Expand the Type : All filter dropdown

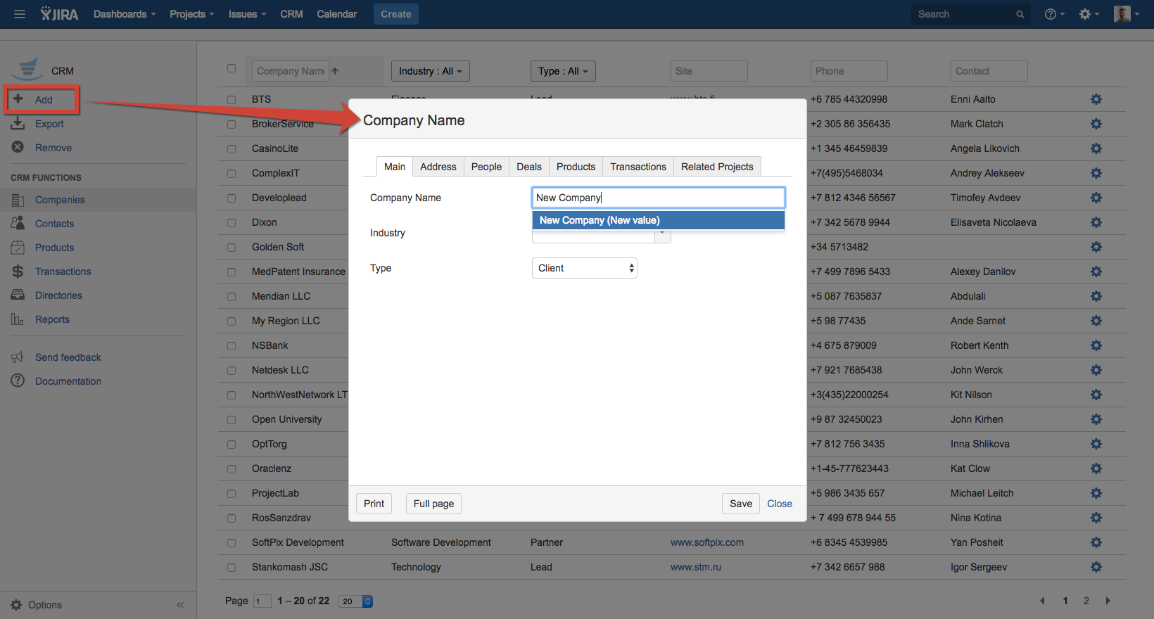562,71
